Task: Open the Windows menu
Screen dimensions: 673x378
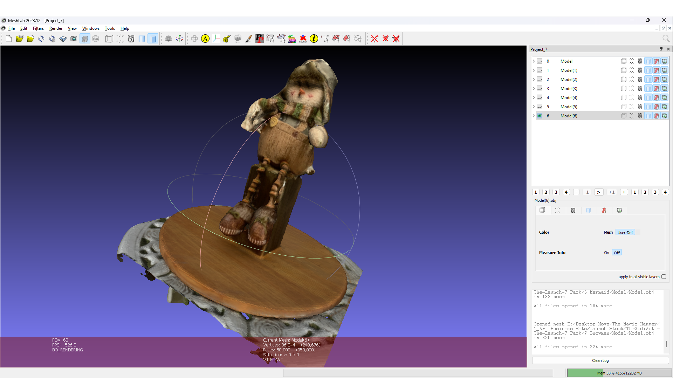Action: (x=91, y=28)
